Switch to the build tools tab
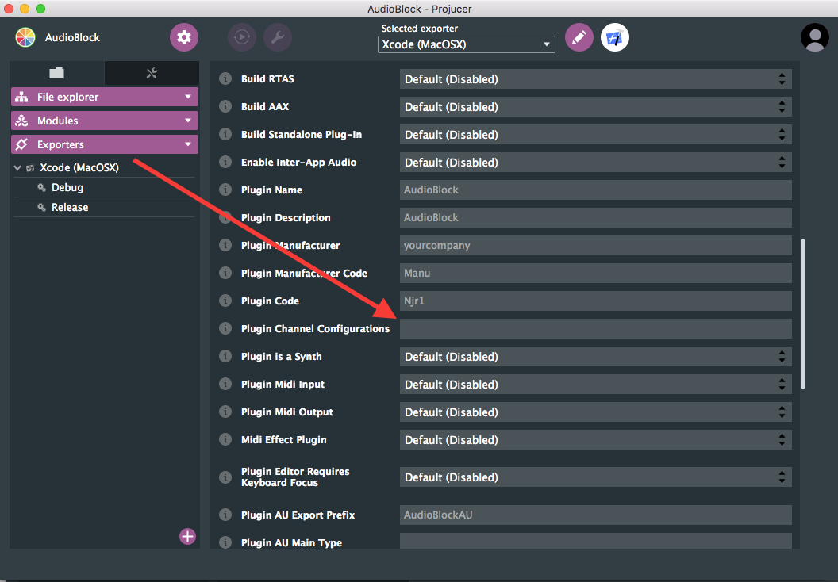The height and width of the screenshot is (582, 838). pos(152,73)
